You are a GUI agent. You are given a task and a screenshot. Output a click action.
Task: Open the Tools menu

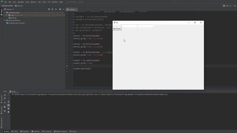pos(44,2)
